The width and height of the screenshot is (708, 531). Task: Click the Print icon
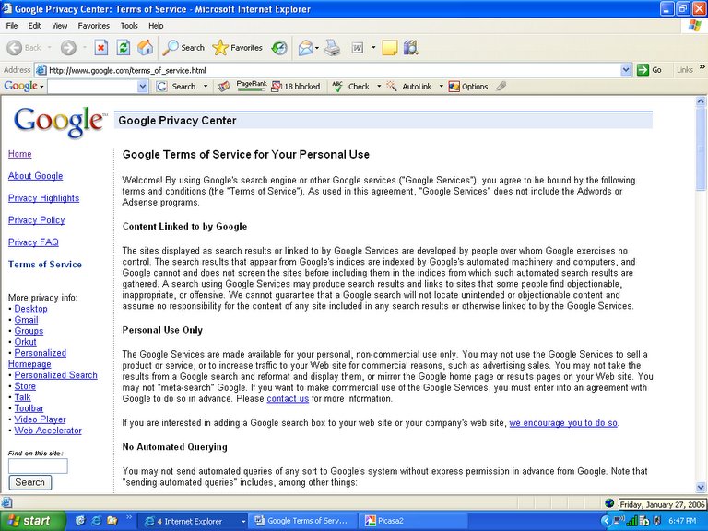[333, 47]
